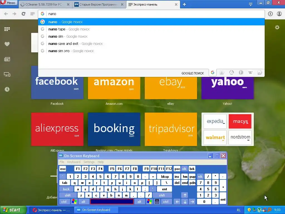
Task: Click the CCleaner tray icon
Action: [264, 210]
